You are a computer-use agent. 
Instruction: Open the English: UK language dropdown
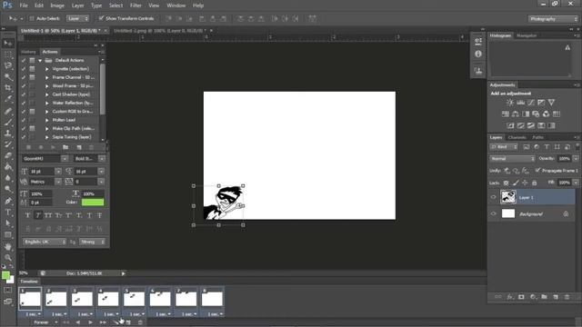[44, 242]
